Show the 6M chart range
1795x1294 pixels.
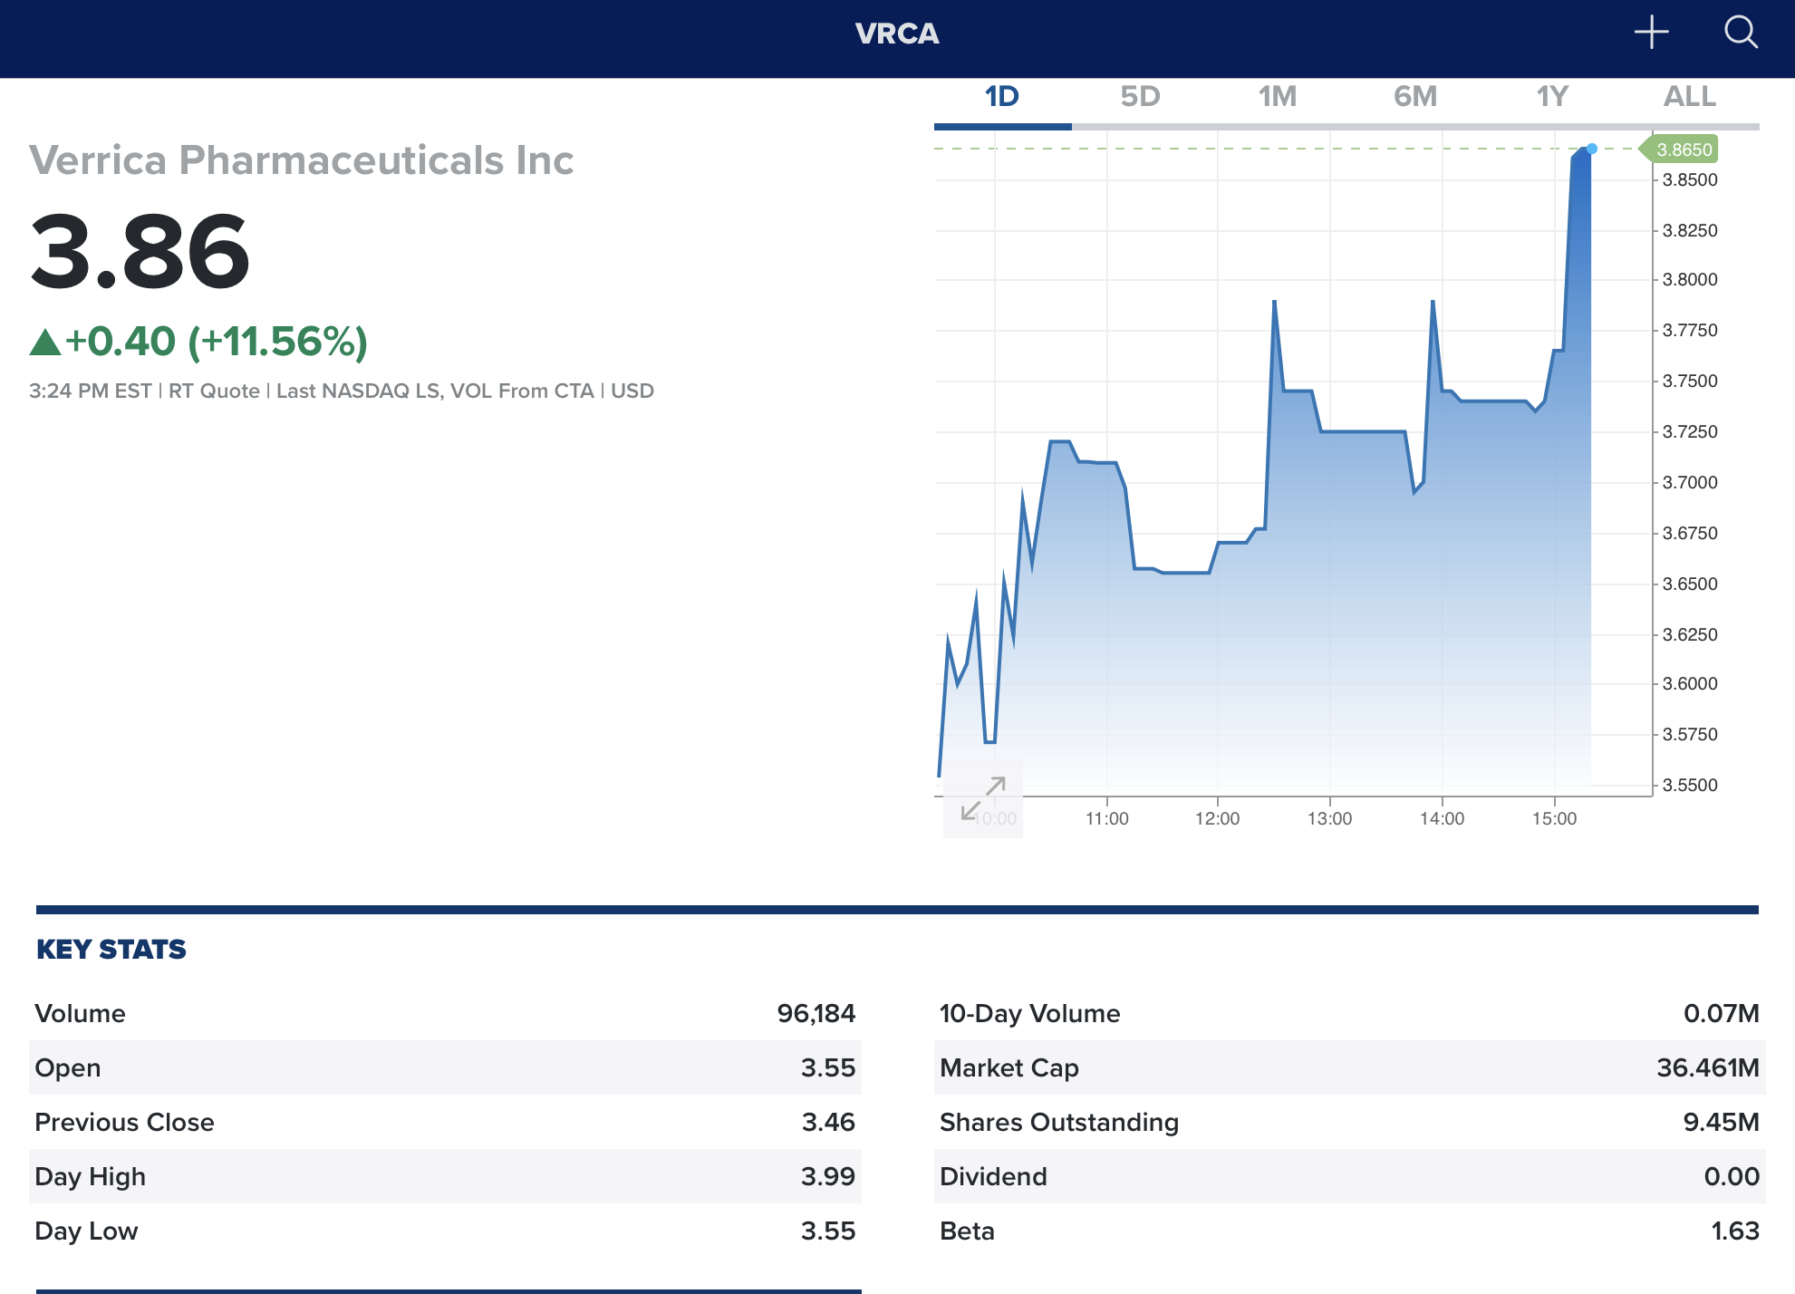pos(1414,96)
